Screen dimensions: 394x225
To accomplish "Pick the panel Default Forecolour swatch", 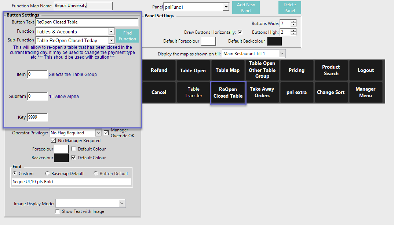I will click(209, 41).
